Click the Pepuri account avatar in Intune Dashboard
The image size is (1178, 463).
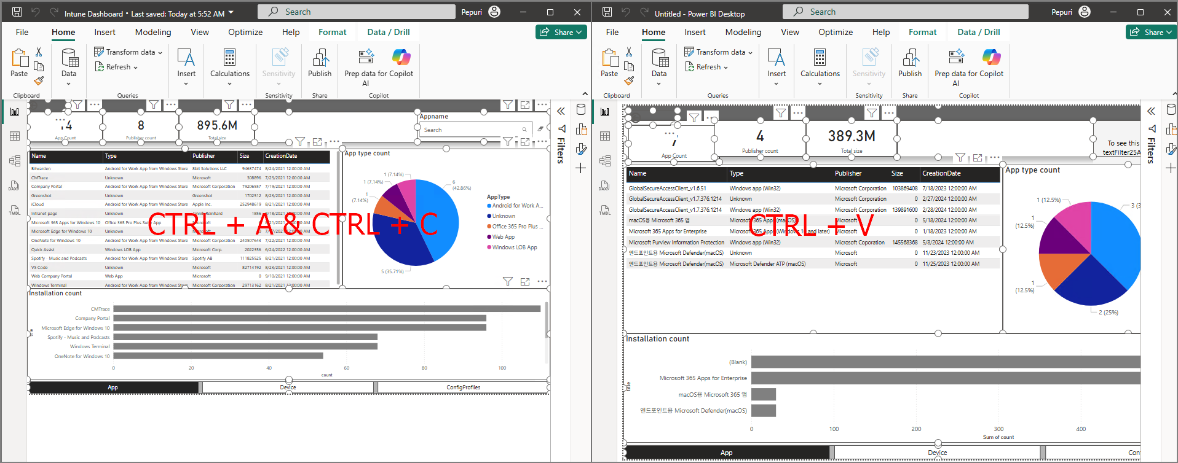(494, 12)
